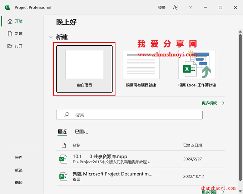Viewport: 243px width, 194px height.
Task: Click the 桌面 location text
Action: click(x=76, y=179)
